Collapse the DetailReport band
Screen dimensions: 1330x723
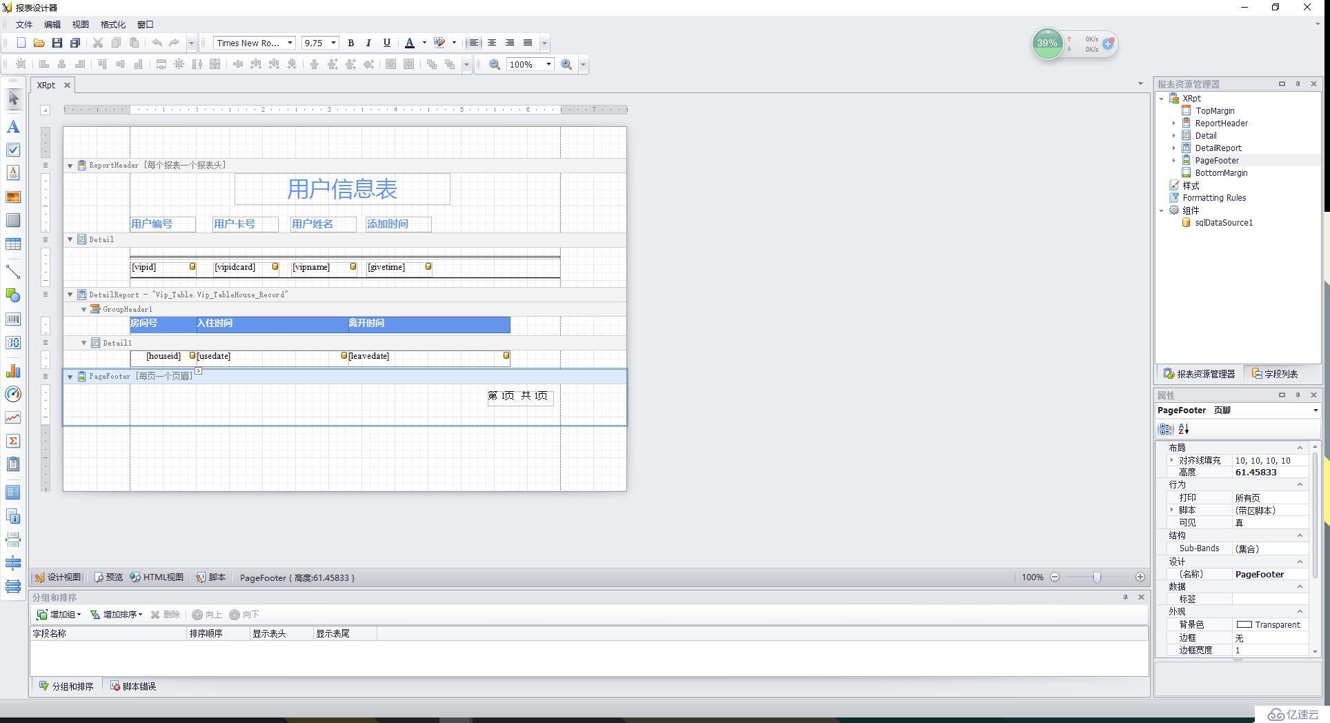coord(70,295)
